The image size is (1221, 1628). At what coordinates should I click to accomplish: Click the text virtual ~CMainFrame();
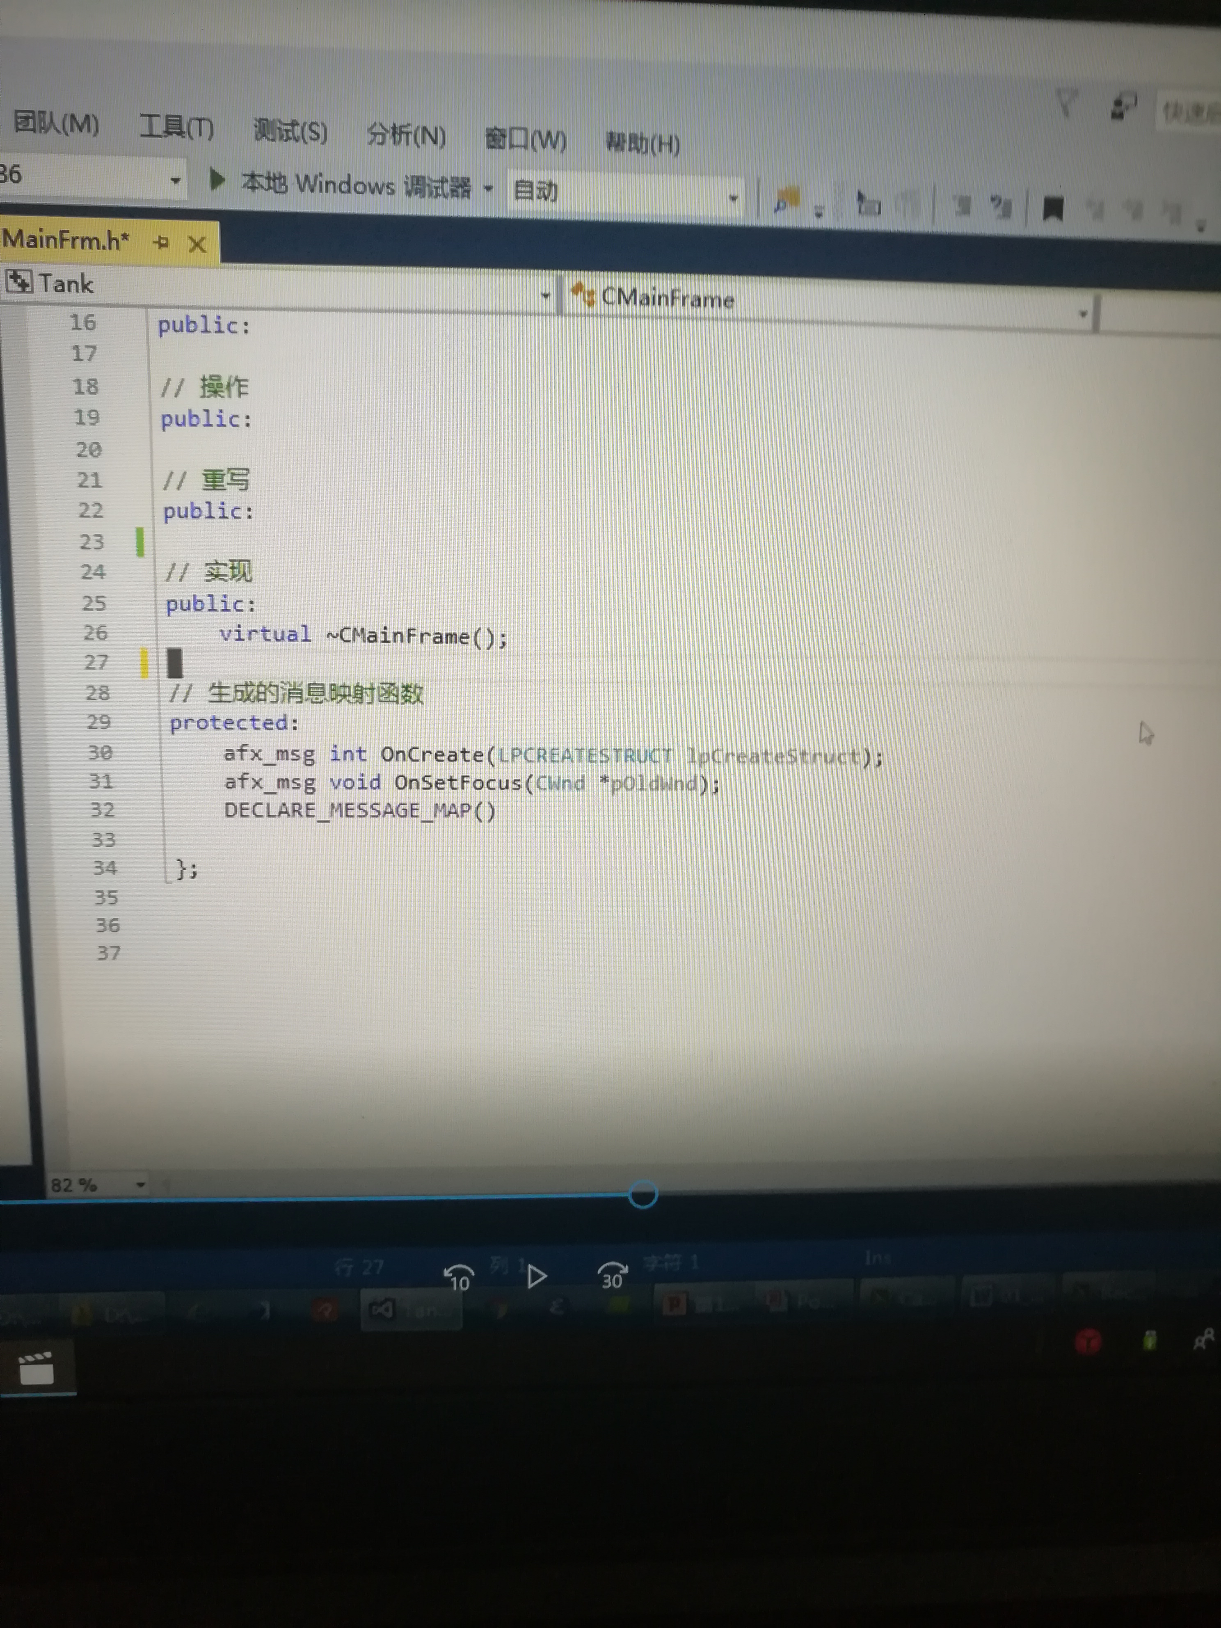pos(364,635)
